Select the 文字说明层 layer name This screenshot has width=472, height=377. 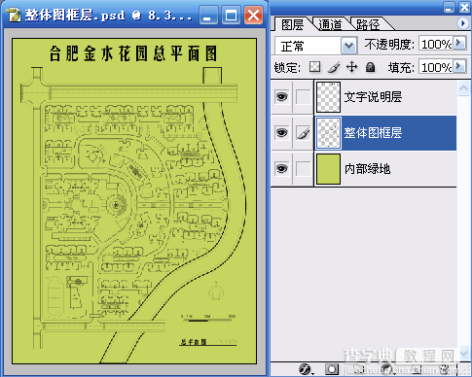pyautogui.click(x=373, y=97)
